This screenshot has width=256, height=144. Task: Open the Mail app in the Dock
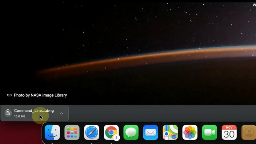click(150, 132)
